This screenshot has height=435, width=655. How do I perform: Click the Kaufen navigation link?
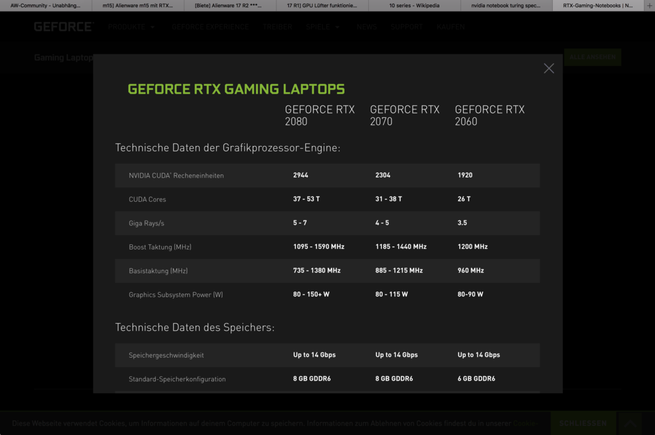[x=451, y=27]
